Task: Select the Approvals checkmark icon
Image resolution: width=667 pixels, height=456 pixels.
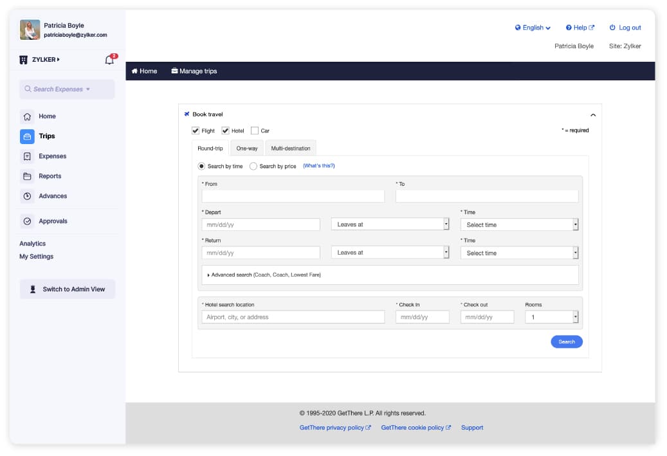Action: click(26, 221)
